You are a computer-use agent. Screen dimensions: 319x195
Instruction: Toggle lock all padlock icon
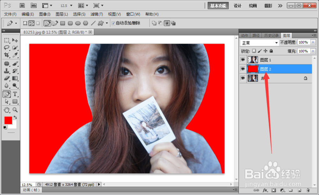point(271,51)
